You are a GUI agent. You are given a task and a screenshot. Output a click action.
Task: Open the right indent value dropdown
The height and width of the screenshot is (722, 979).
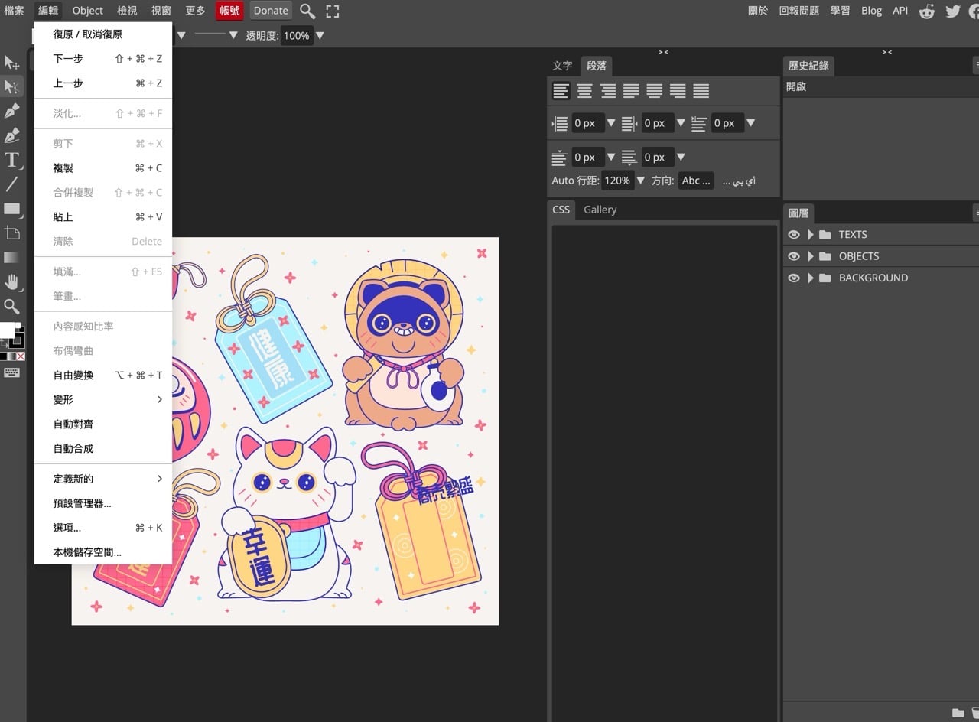coord(681,123)
